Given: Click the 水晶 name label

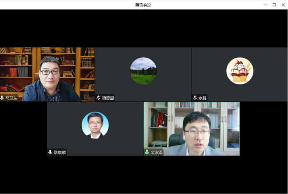Looking at the screenshot, I should point(202,98).
